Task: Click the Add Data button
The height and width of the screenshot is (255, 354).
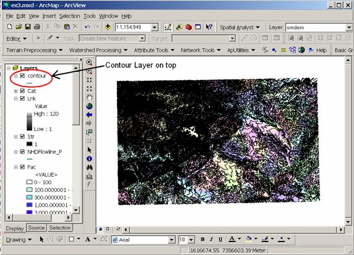Action: 107,27
